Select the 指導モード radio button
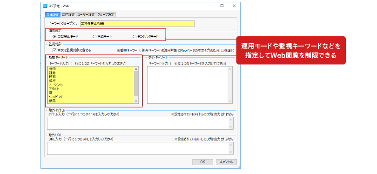377x174 pixels. (94, 37)
